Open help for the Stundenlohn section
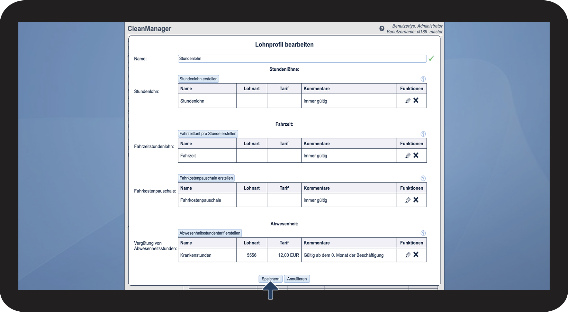Viewport: 568px width, 312px height. click(423, 79)
